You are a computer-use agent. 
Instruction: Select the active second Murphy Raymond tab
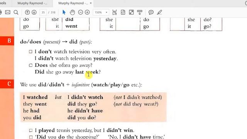73,3
